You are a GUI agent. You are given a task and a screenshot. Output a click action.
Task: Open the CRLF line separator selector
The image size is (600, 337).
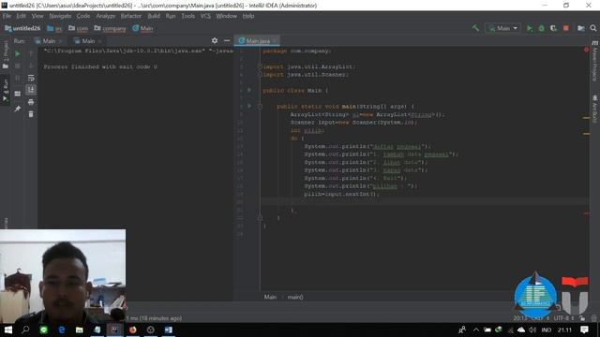[x=540, y=318]
